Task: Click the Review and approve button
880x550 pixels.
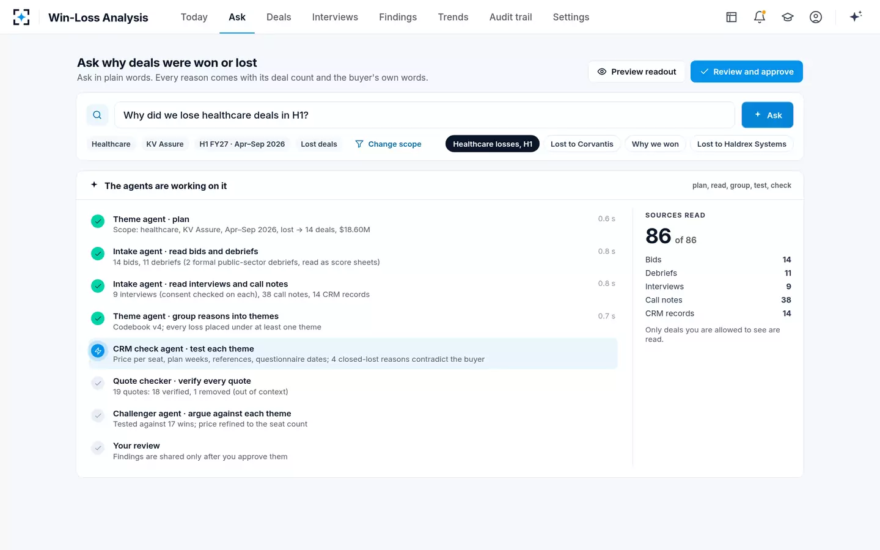Action: (x=747, y=71)
